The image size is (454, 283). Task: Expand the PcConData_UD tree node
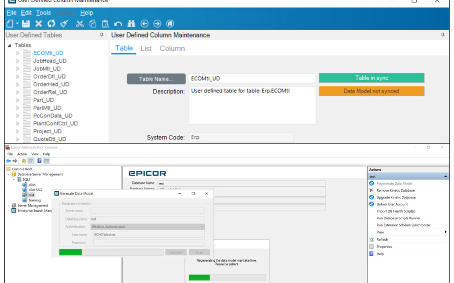pyautogui.click(x=18, y=116)
